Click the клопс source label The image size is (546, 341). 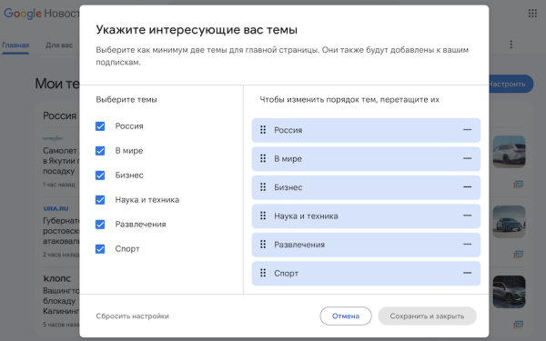[56, 278]
